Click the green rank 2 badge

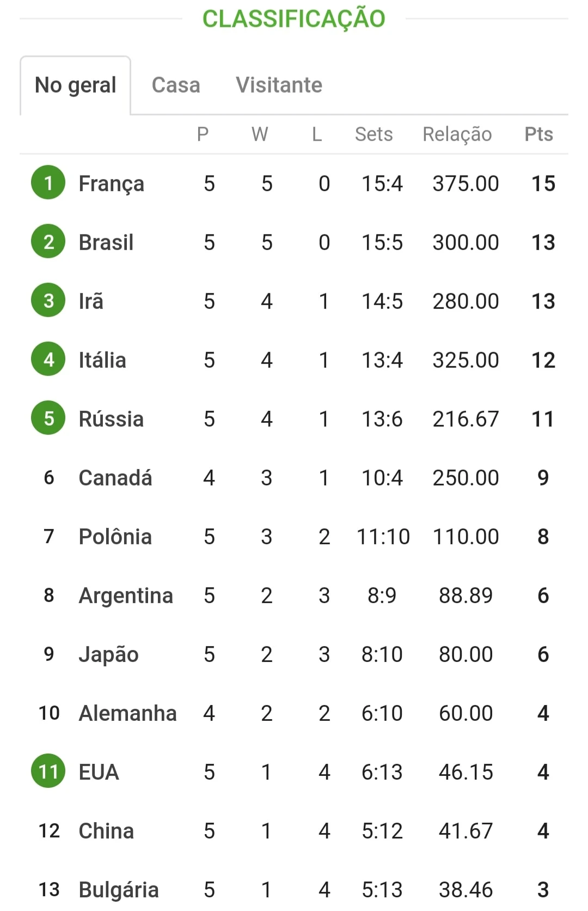[x=48, y=241]
